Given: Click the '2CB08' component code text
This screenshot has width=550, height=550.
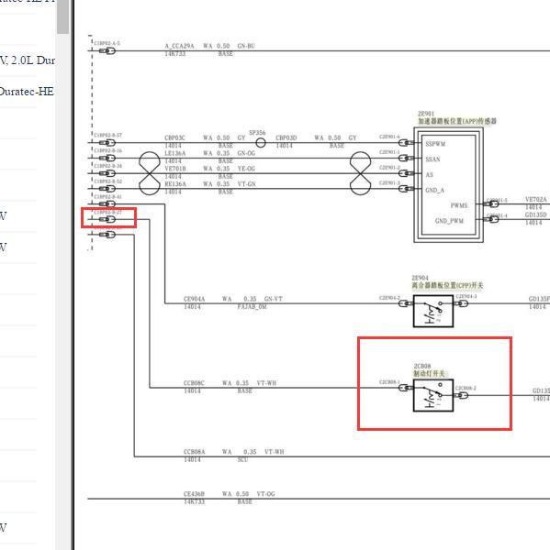Looking at the screenshot, I should (422, 366).
